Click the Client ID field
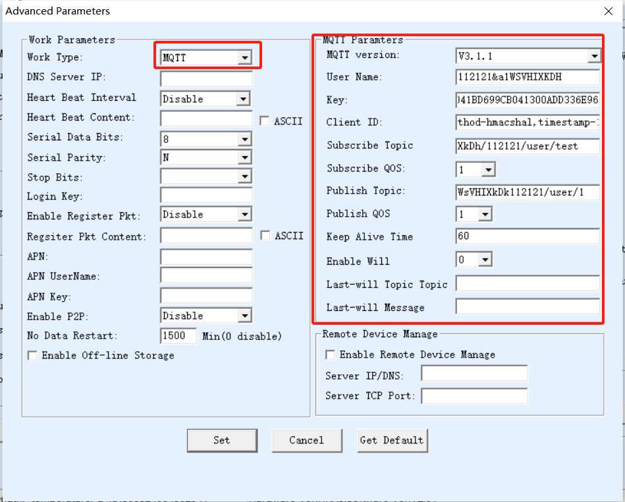 528,123
